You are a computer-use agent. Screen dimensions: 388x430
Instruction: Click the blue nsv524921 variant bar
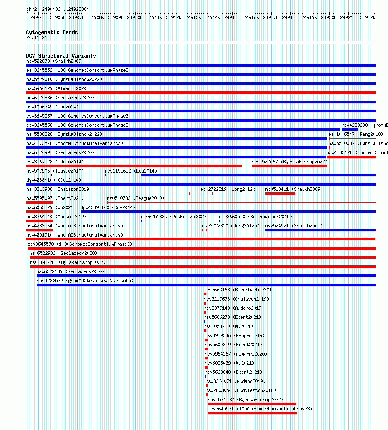[x=320, y=230]
